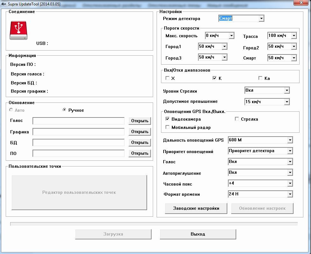Enable the Мобильный радар checkbox

pos(167,127)
